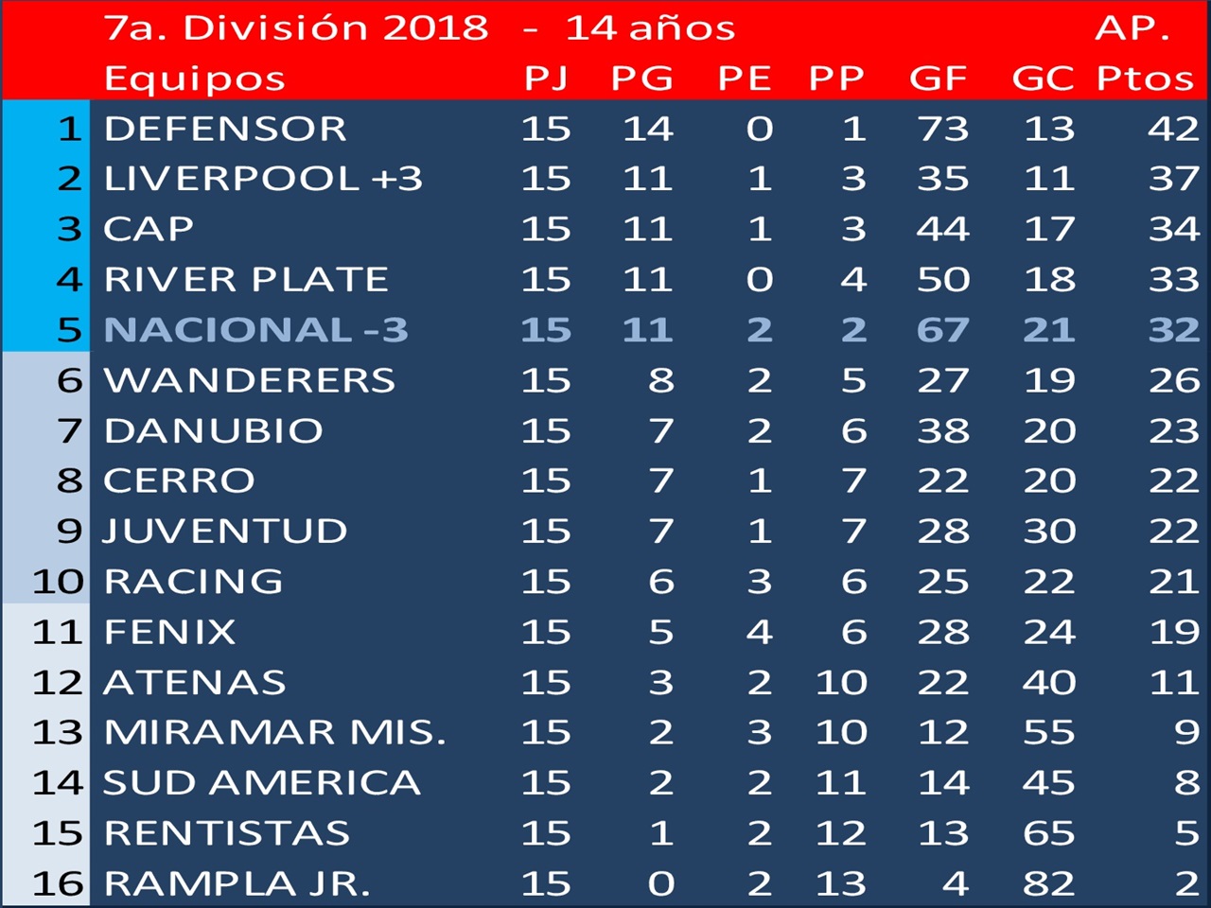Select the LIVERPOOL +3 row label

(x=263, y=179)
